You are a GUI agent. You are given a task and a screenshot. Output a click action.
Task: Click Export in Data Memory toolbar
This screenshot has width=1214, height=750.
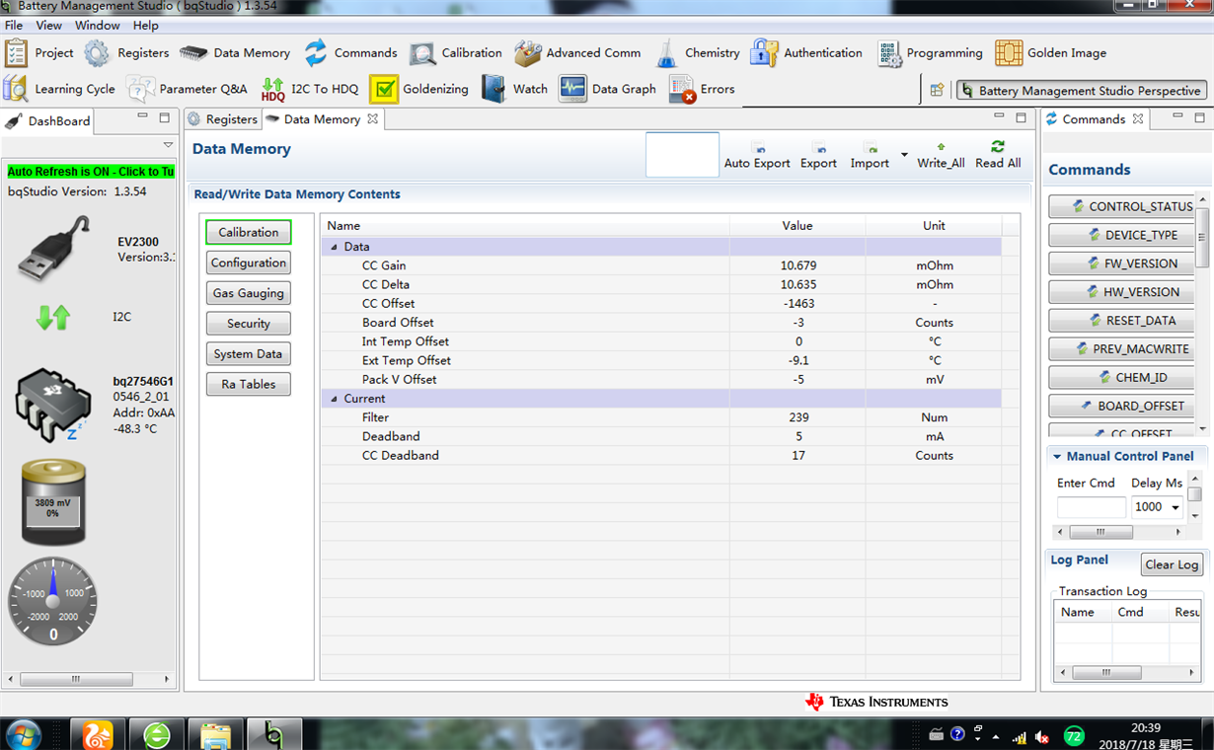pyautogui.click(x=818, y=156)
